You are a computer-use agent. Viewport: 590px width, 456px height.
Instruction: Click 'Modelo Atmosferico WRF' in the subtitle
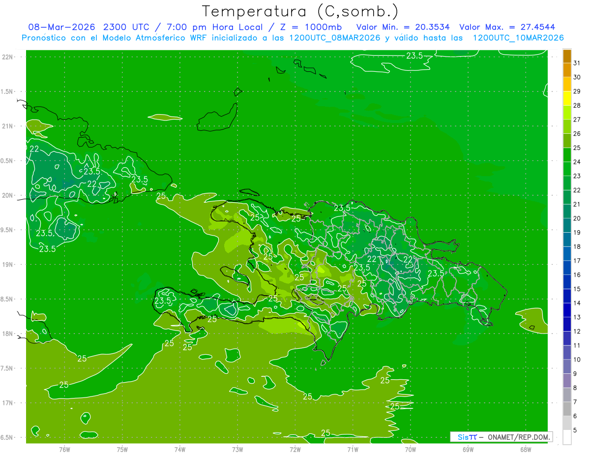[x=155, y=38]
